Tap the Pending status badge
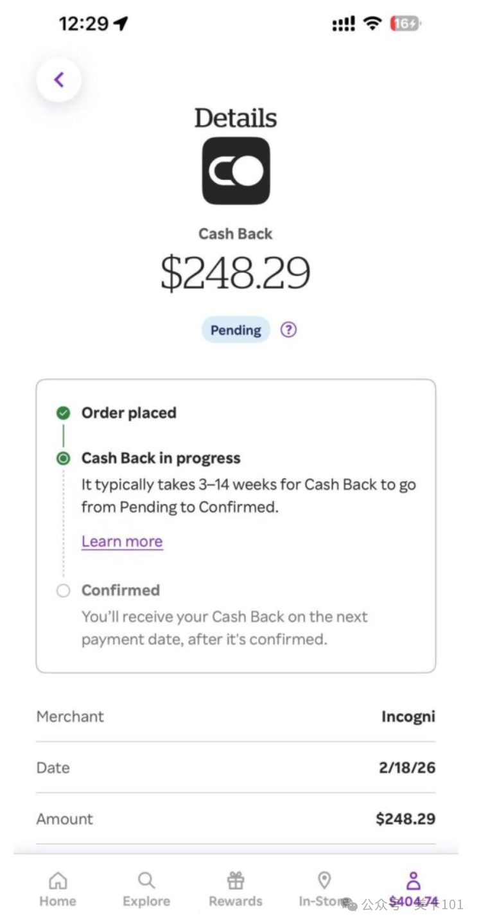 (x=236, y=330)
